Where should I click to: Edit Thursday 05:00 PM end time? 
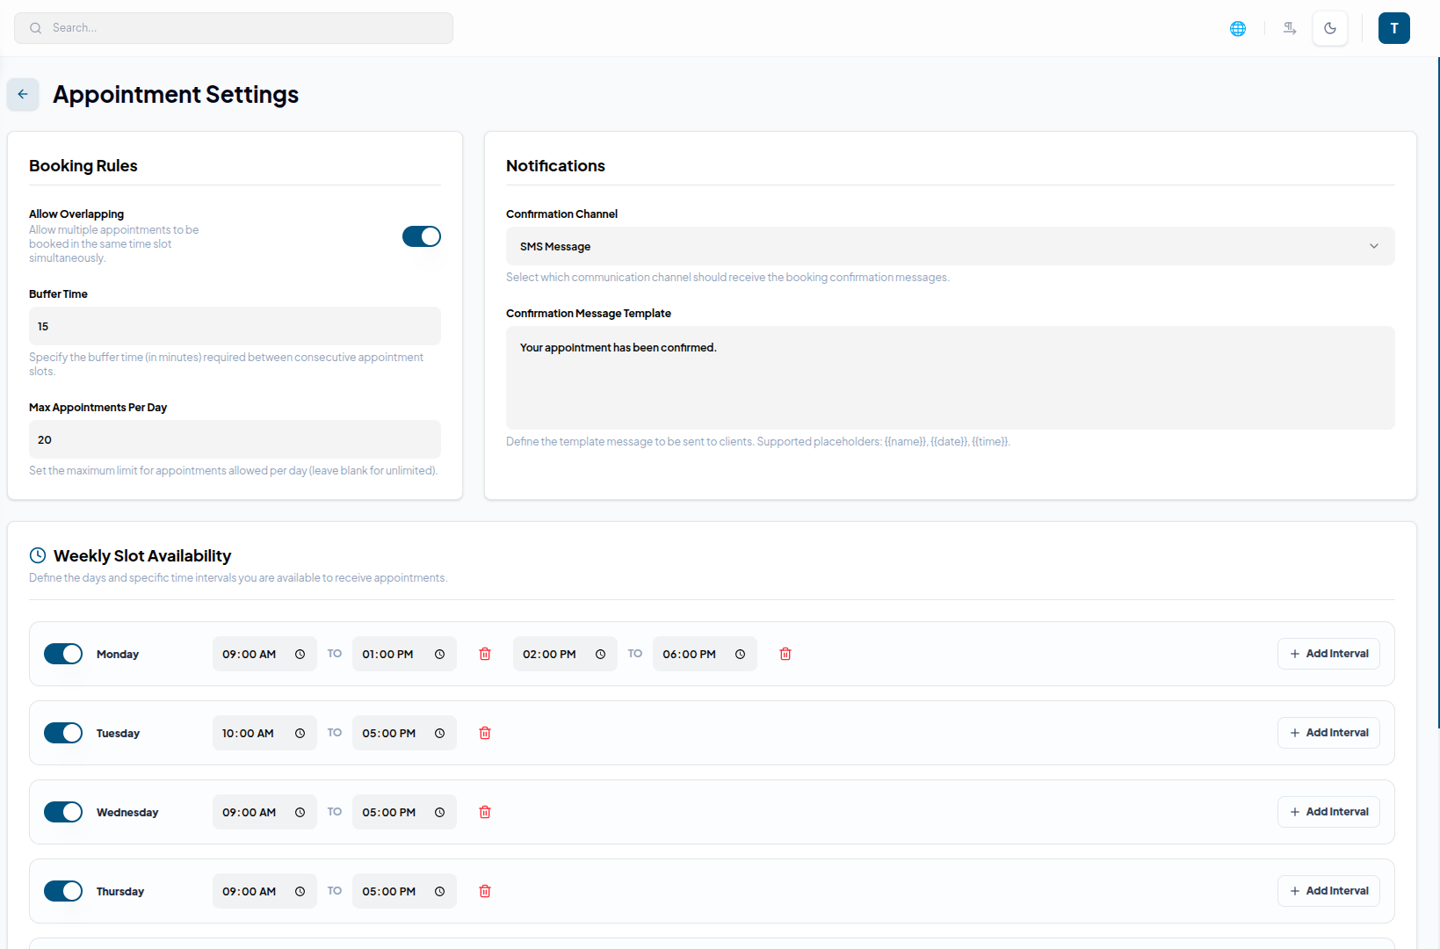[x=404, y=891]
